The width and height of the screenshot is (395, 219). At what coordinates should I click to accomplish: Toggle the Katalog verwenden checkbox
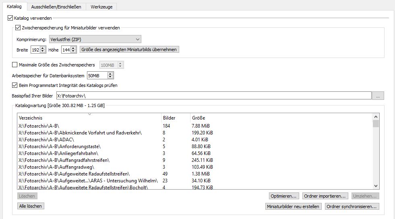pos(10,18)
